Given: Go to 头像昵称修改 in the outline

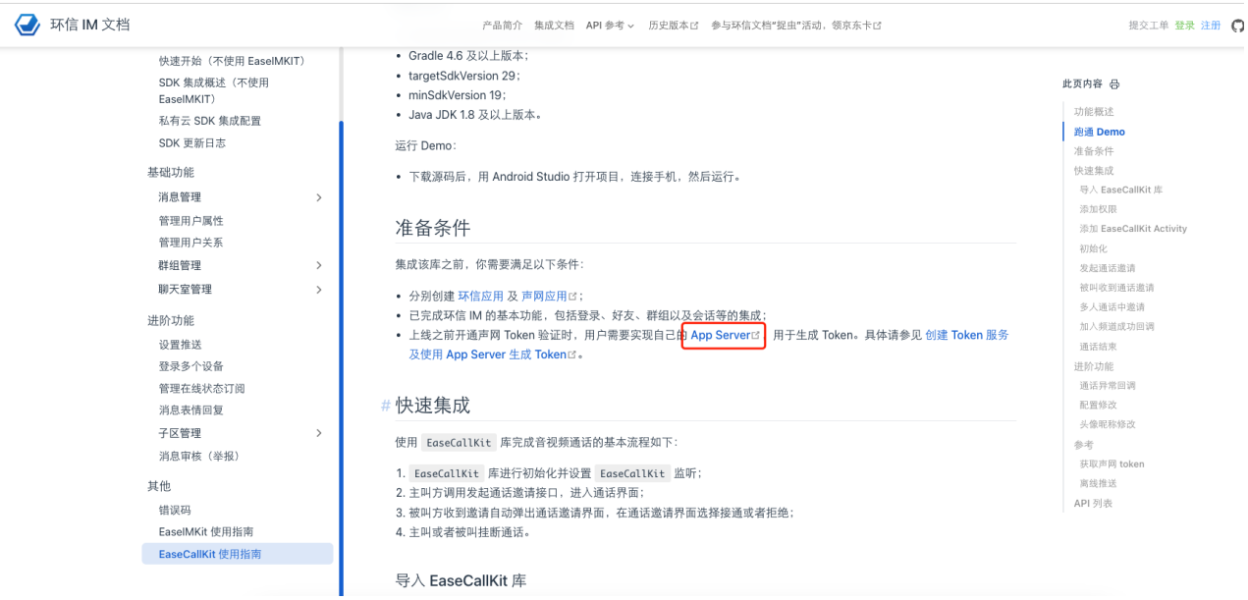Looking at the screenshot, I should [x=1108, y=424].
